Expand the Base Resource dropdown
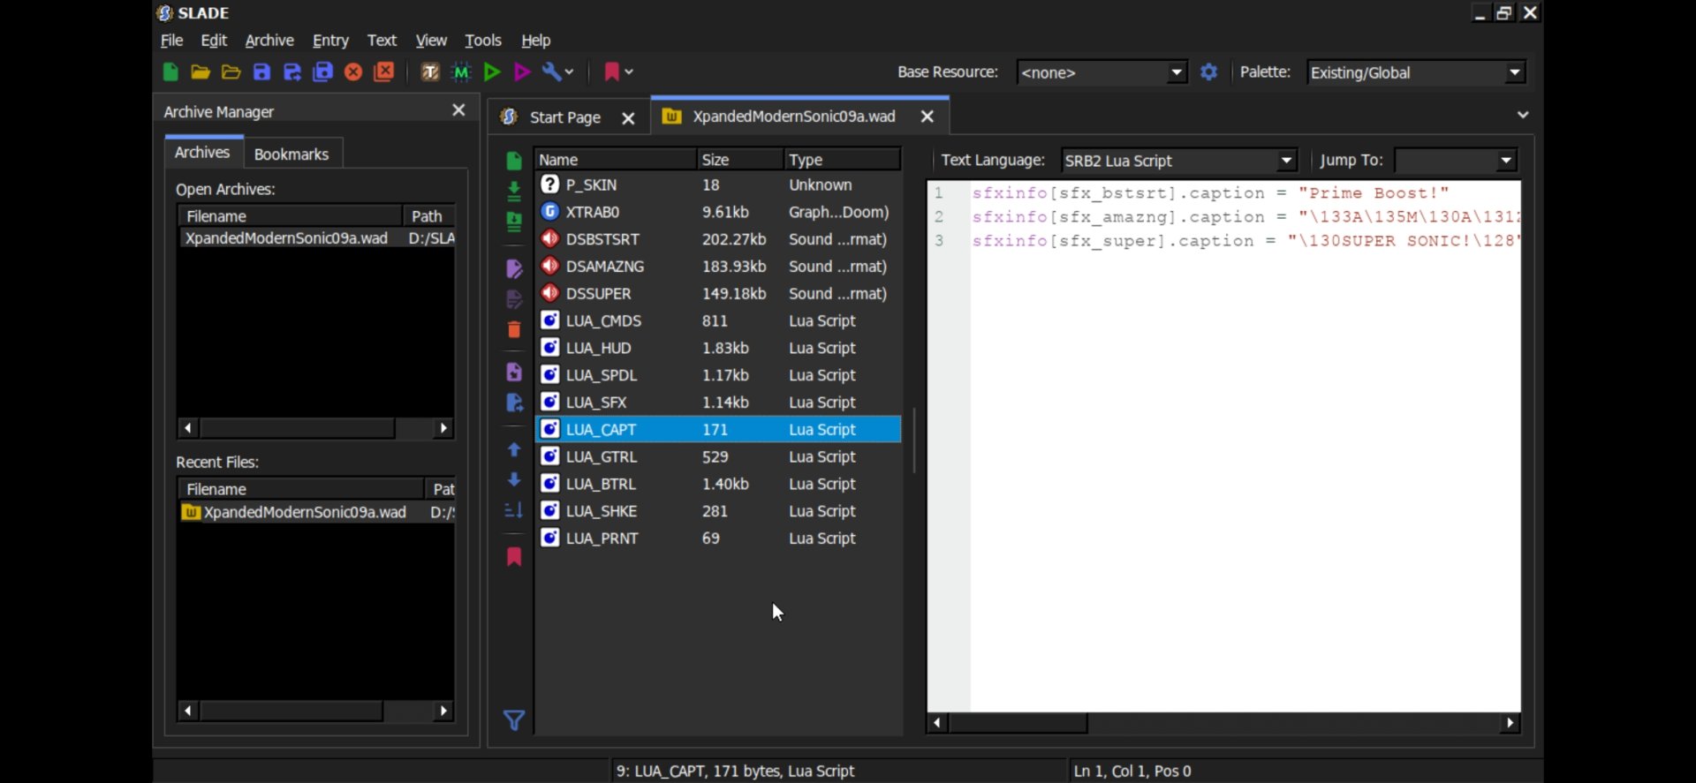The height and width of the screenshot is (783, 1696). [x=1177, y=72]
